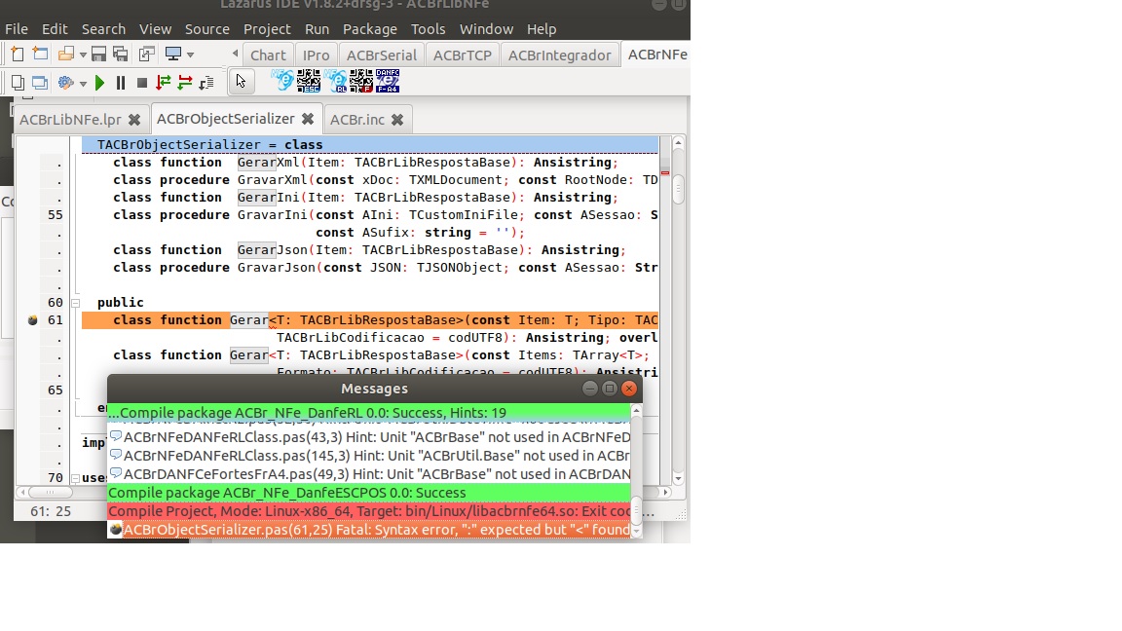The width and height of the screenshot is (1122, 631).
Task: Switch to the ACBrIntegrador palette tab
Action: click(560, 56)
